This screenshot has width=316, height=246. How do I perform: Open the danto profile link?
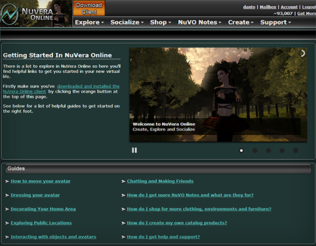tap(249, 7)
